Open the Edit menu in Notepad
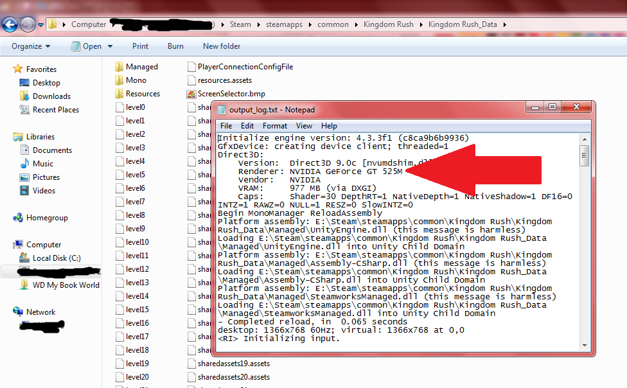 247,126
